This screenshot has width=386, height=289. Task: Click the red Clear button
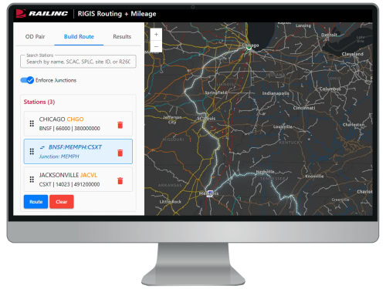point(62,202)
